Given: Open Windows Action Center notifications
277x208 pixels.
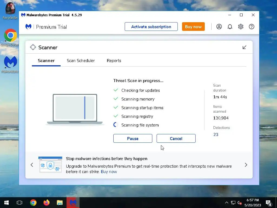Looking at the screenshot, I should coord(269,203).
